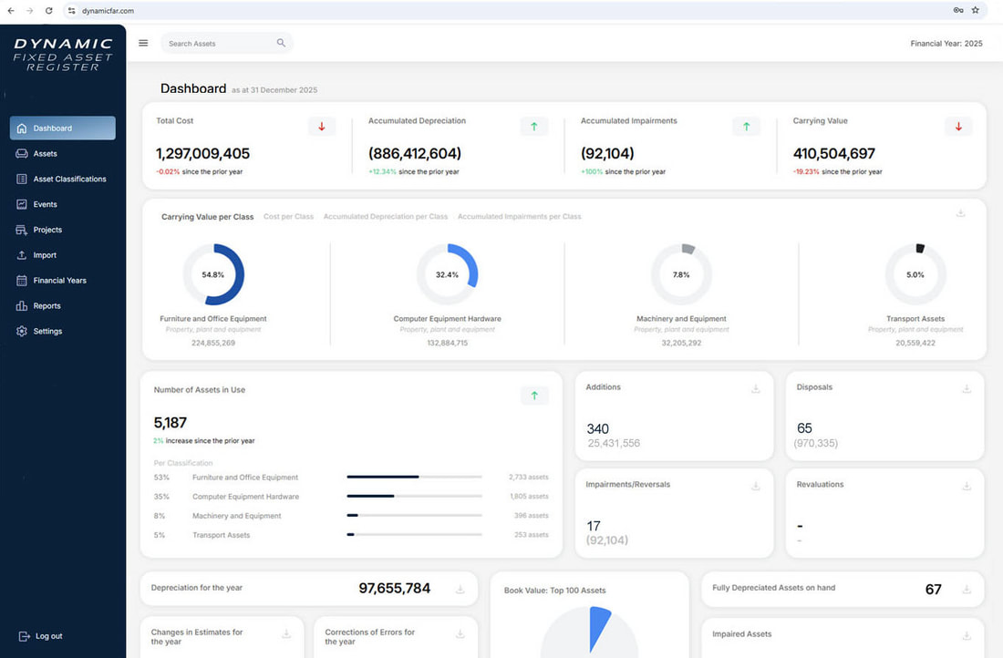Screen dimensions: 1003x658
Task: Download the Carrying Value per Class chart
Action: click(x=960, y=213)
